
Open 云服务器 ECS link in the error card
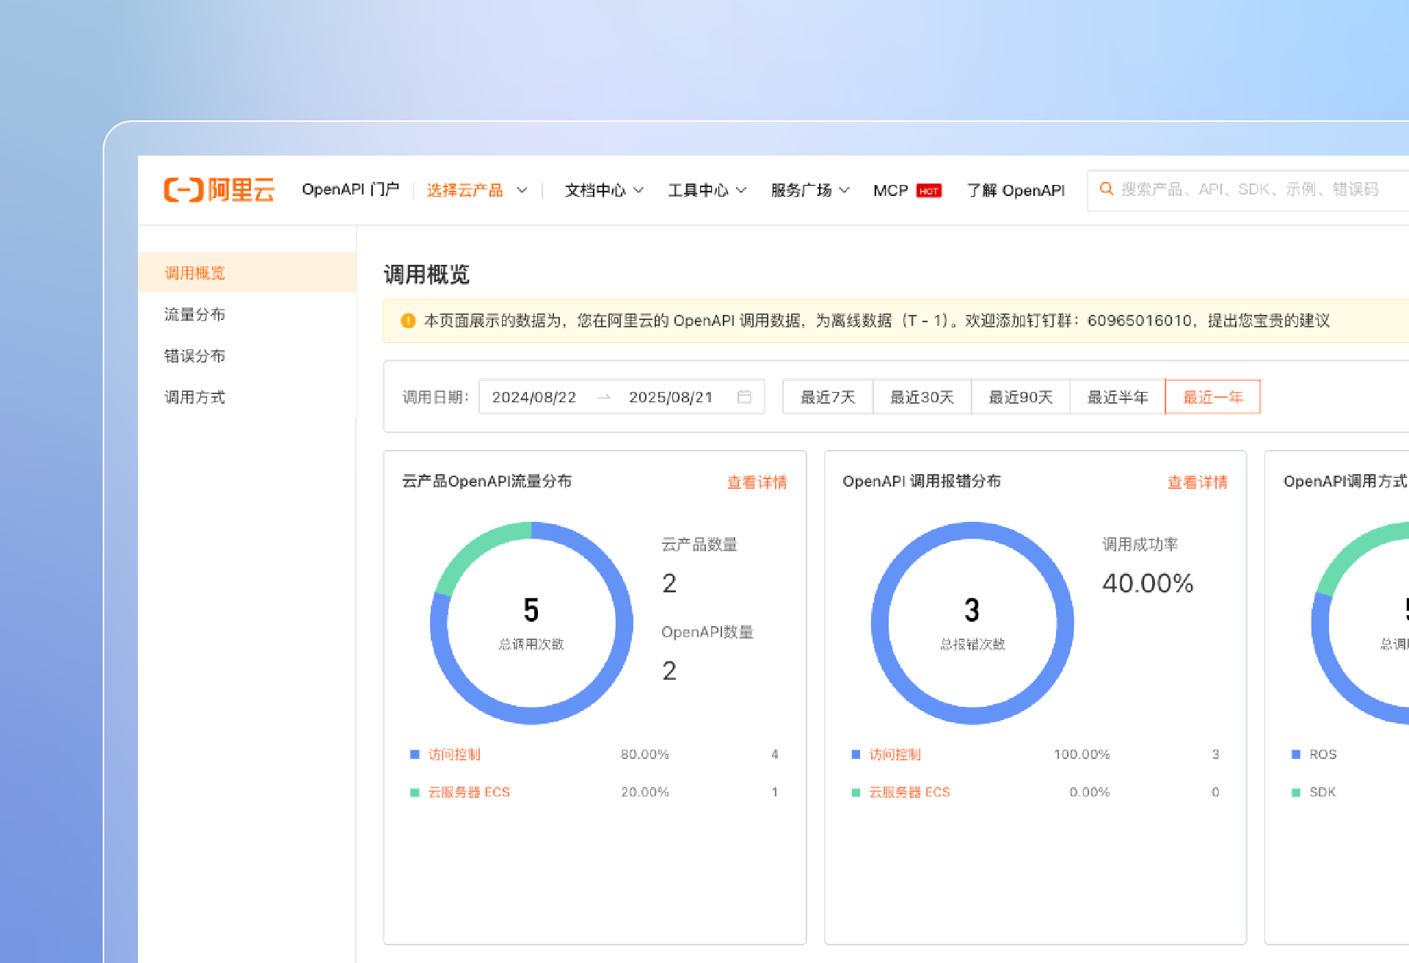(909, 793)
